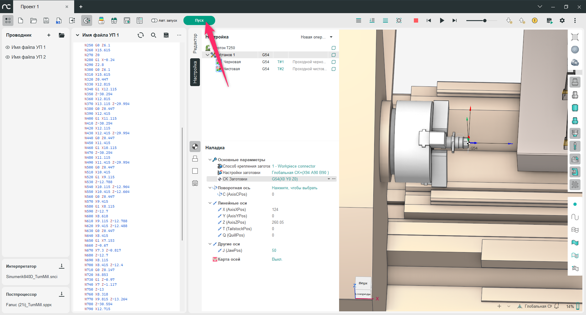Image resolution: width=586 pixels, height=315 pixels.
Task: Click the yellow warning indicator icon
Action: pyautogui.click(x=534, y=20)
